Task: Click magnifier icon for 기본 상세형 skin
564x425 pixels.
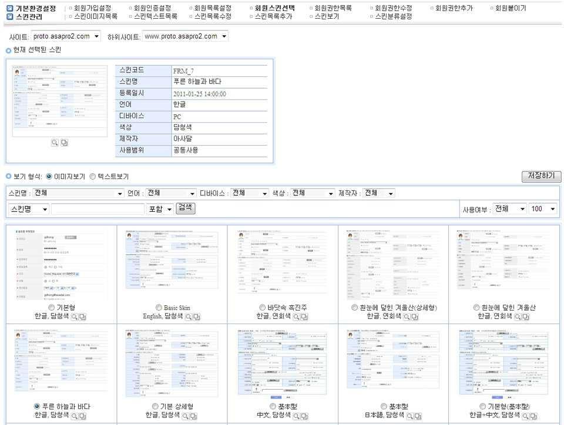Action: (185, 416)
